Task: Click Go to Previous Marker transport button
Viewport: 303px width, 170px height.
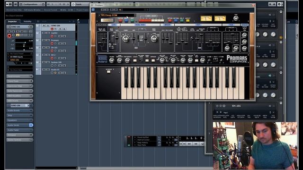Action: (x=181, y=144)
